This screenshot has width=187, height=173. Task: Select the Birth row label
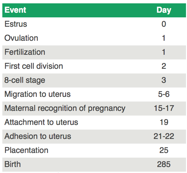(x=13, y=164)
